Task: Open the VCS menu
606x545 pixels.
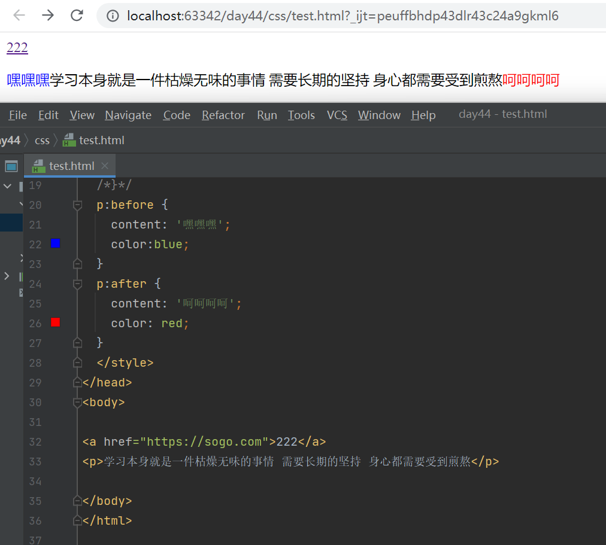Action: coord(337,115)
